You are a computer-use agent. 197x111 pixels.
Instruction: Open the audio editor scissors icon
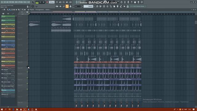pos(125,2)
